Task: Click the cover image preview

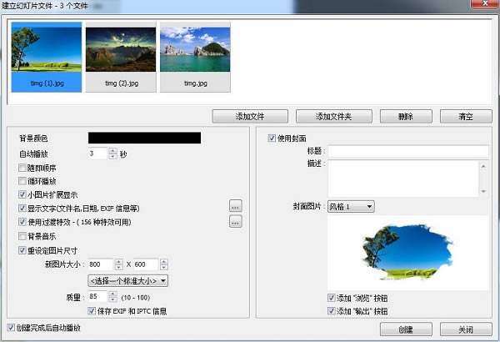Action: [x=408, y=253]
